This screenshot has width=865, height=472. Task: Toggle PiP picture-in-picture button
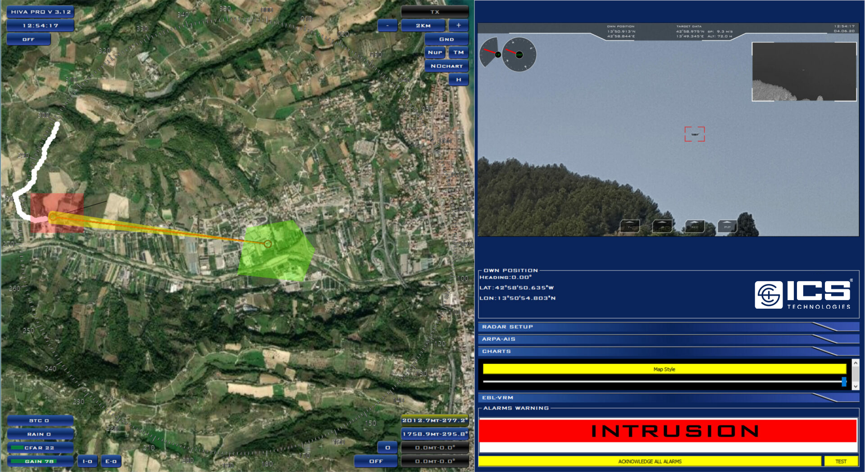727,226
